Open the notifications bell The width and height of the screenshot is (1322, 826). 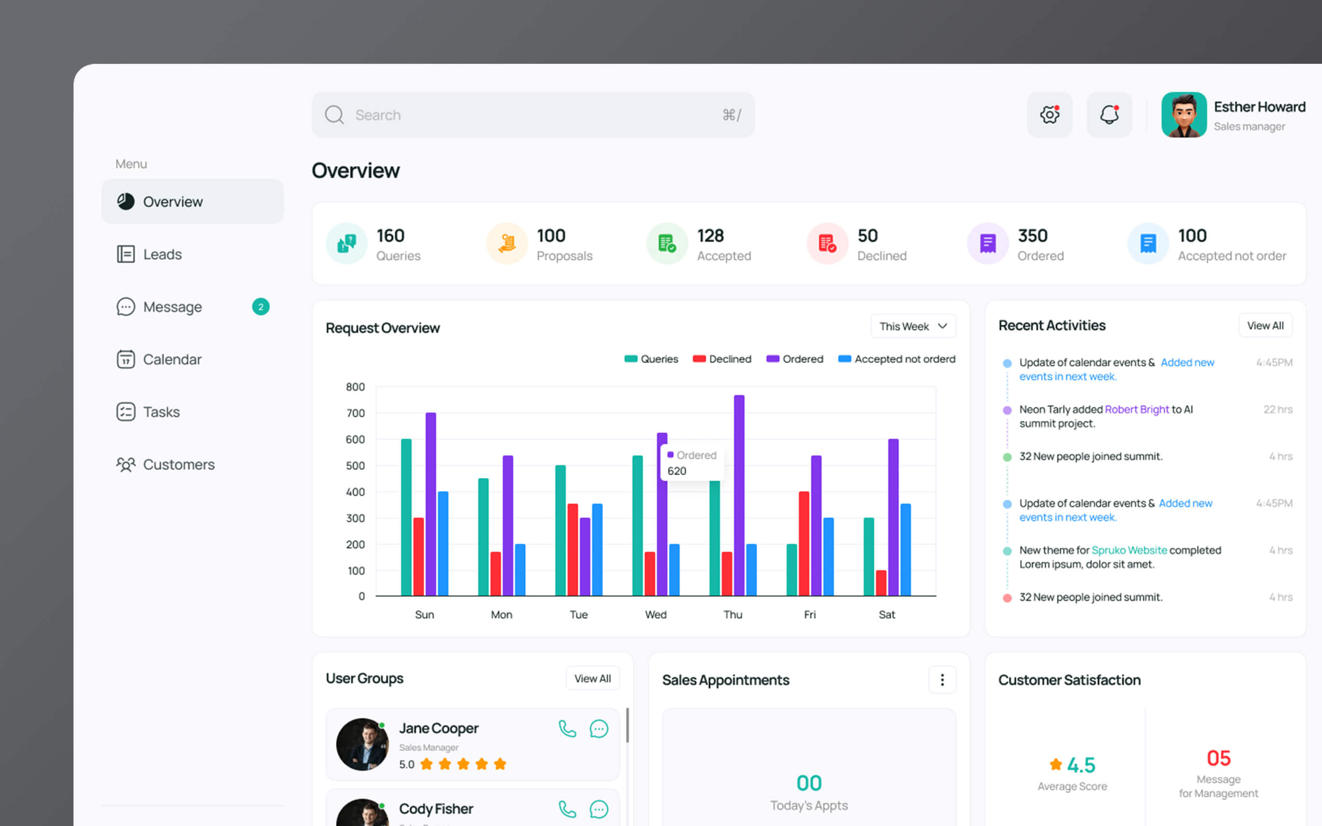tap(1109, 115)
